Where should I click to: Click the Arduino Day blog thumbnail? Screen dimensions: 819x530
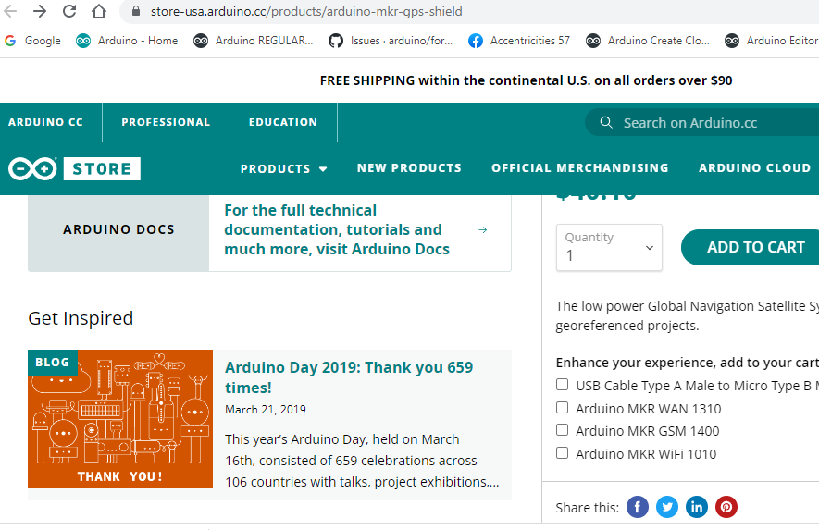pyautogui.click(x=120, y=419)
